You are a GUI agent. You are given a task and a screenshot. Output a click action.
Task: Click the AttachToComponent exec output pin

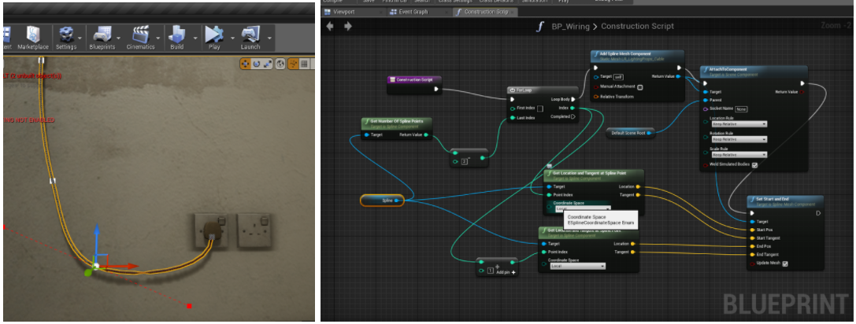click(802, 83)
